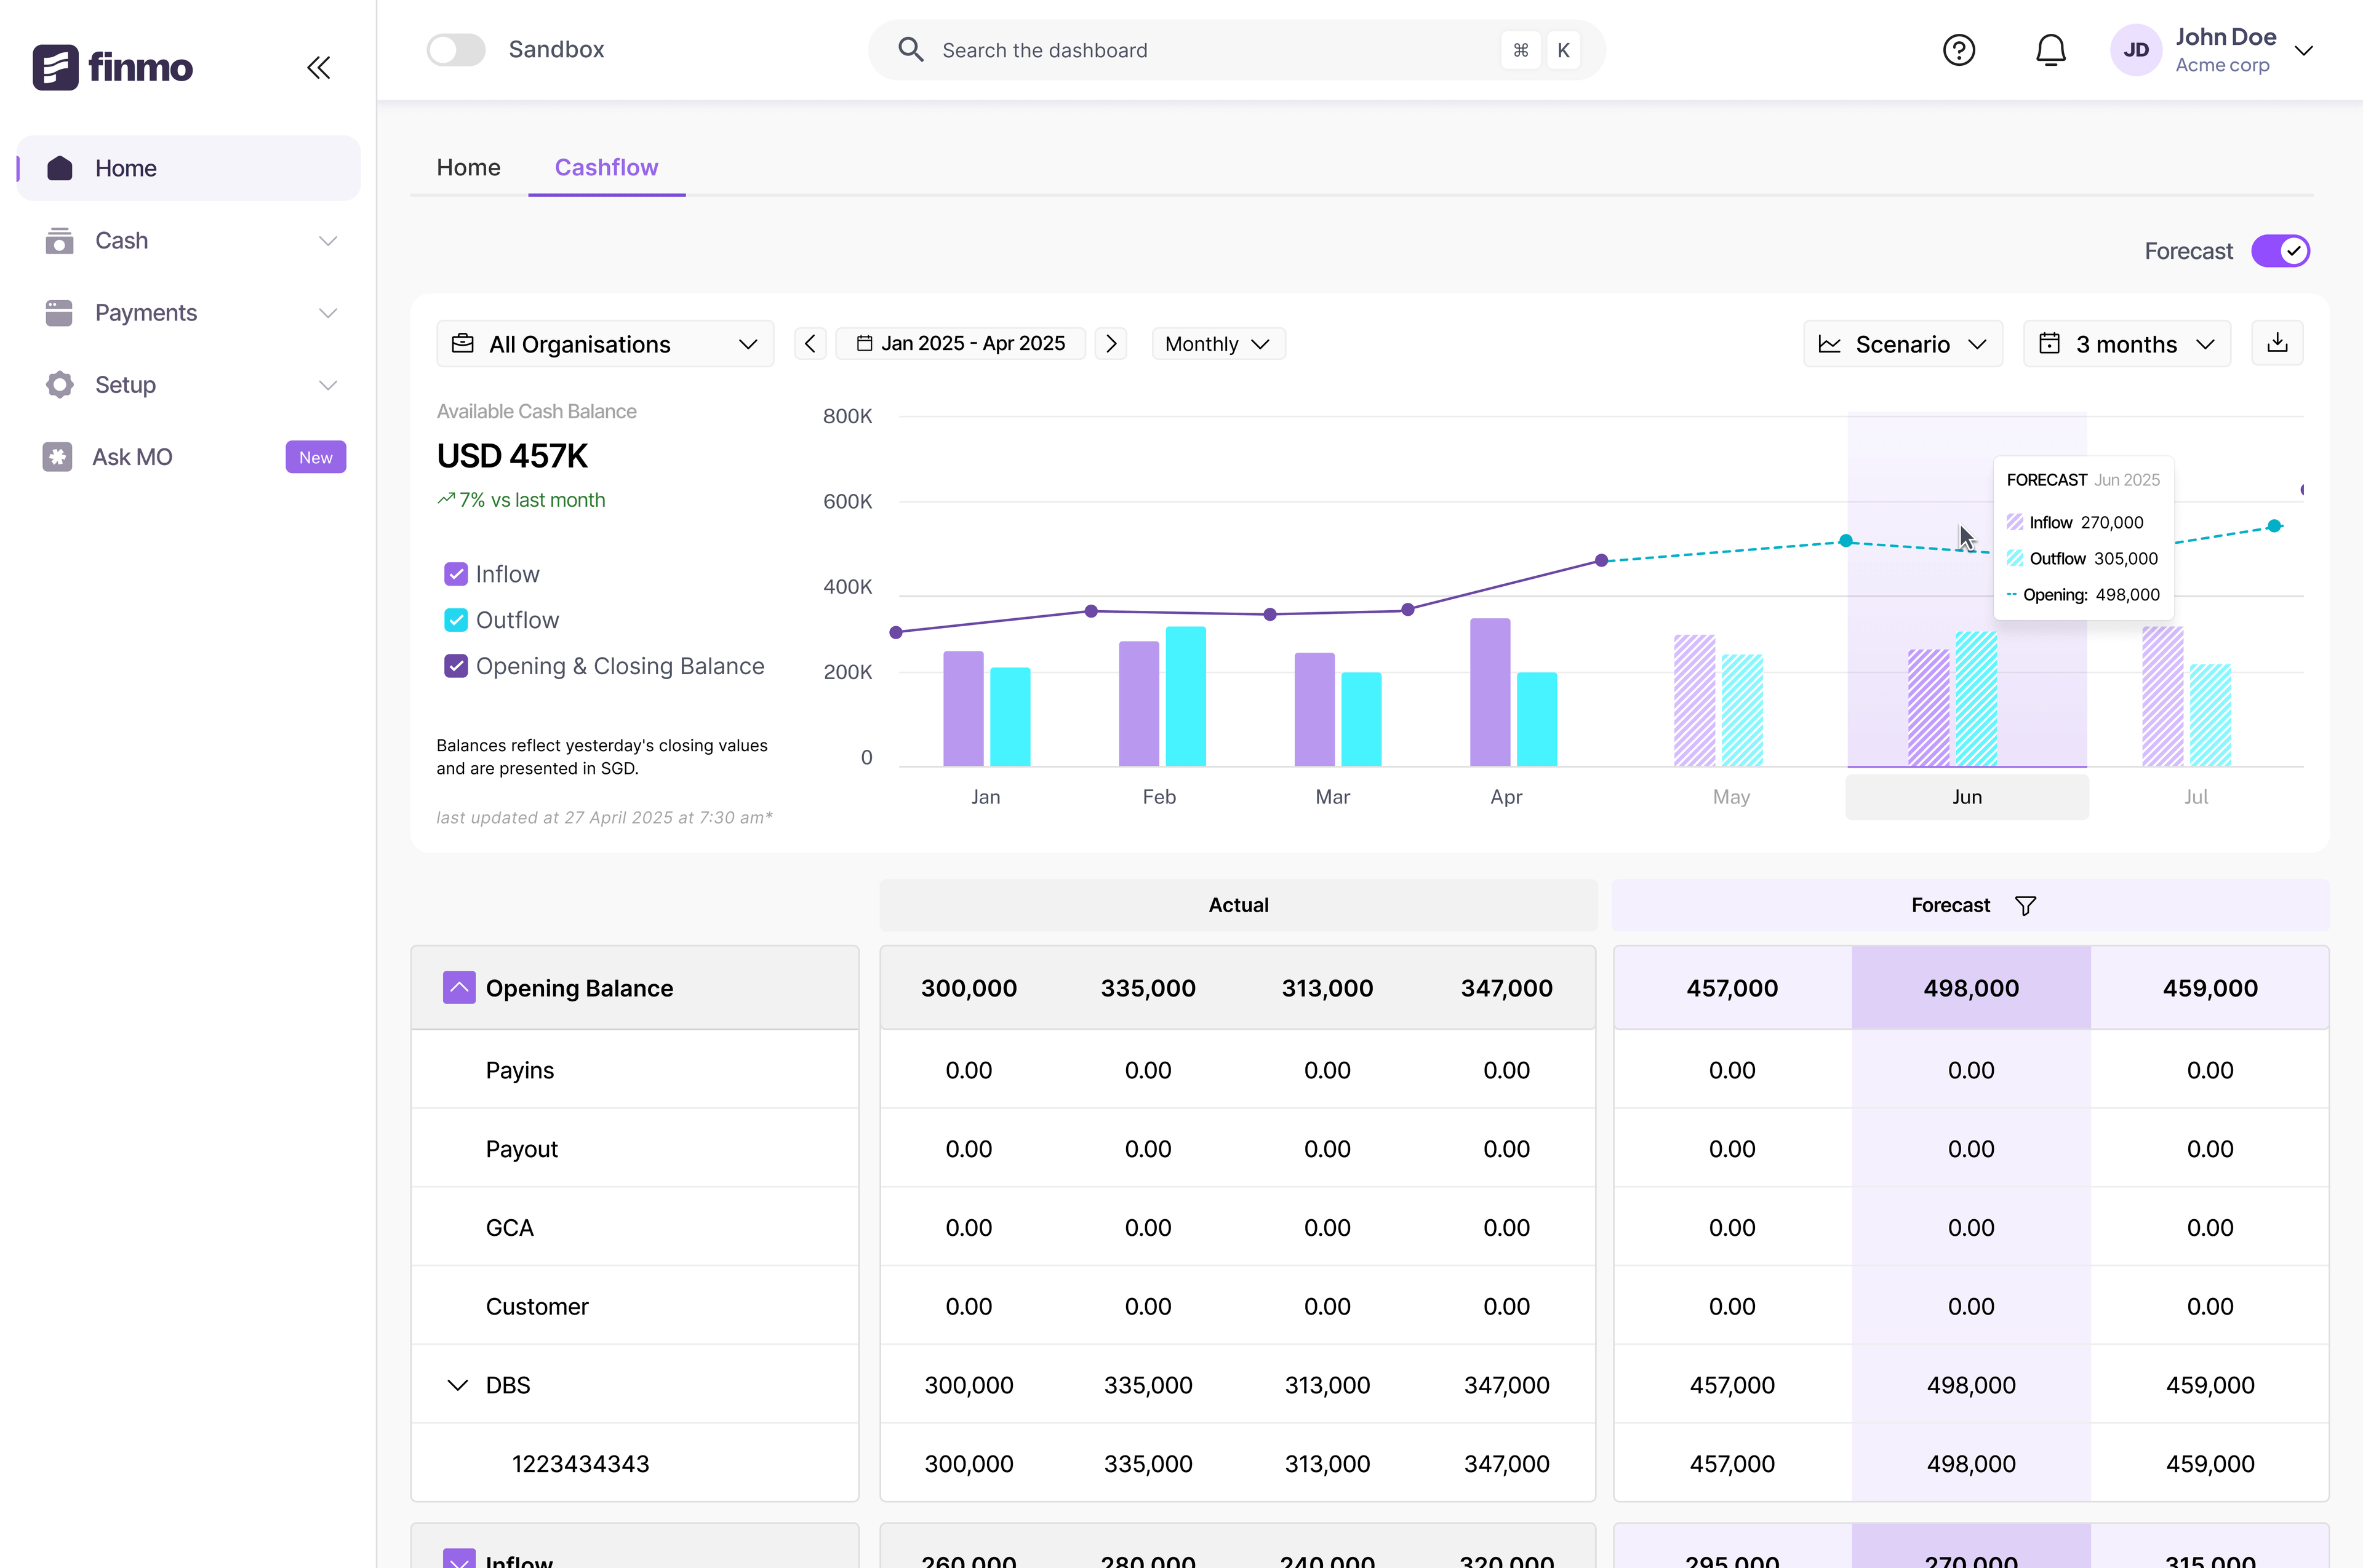Click the notifications bell icon

click(2050, 50)
